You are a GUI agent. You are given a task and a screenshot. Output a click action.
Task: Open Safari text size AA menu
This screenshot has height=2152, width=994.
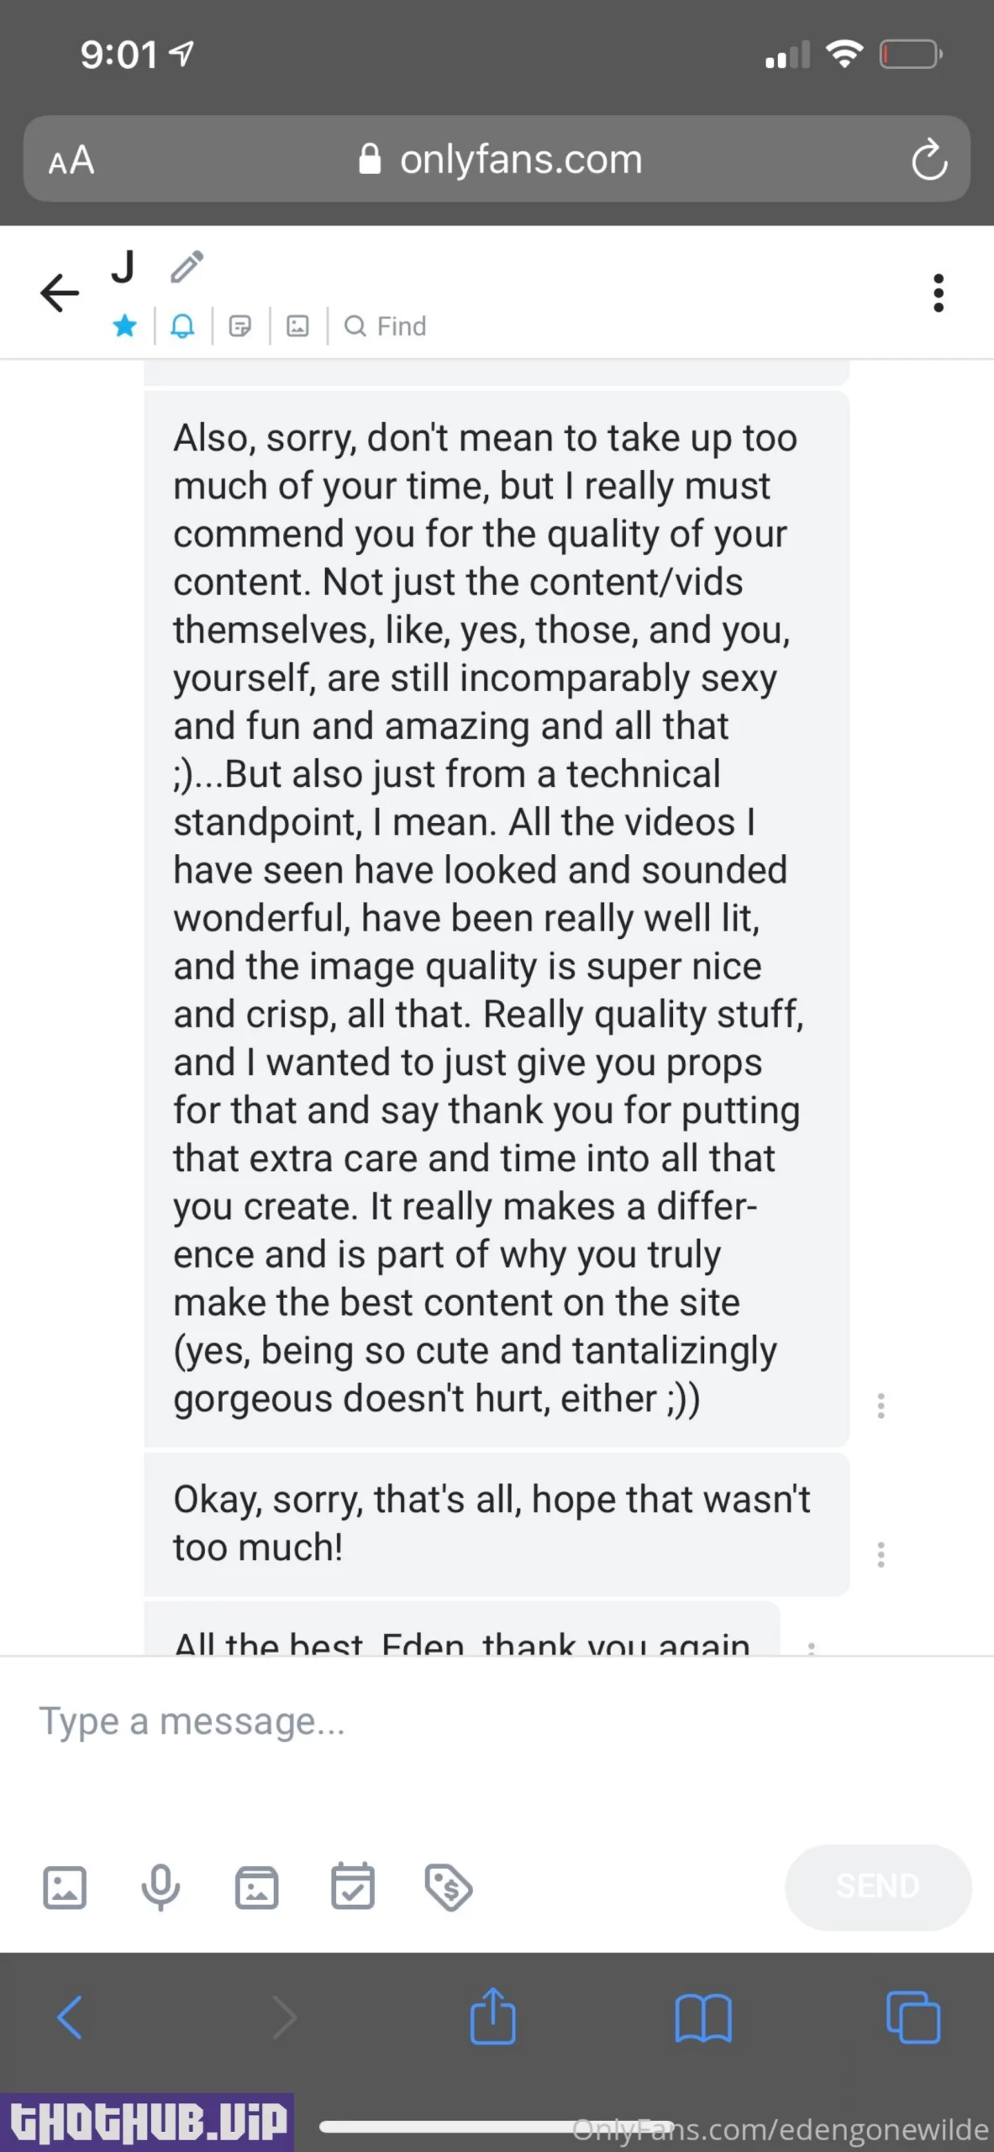(x=71, y=160)
